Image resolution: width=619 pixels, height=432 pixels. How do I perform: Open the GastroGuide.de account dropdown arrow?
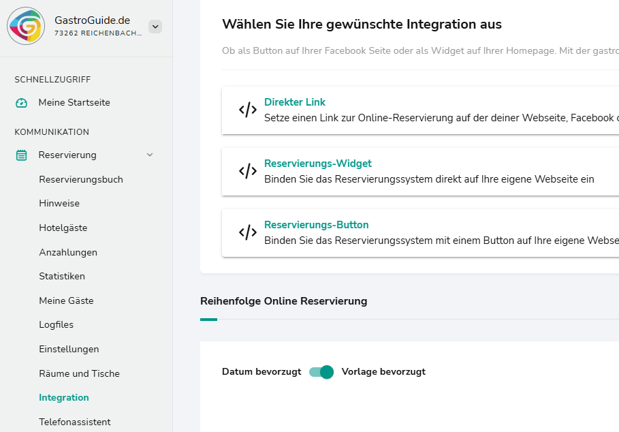click(x=155, y=27)
